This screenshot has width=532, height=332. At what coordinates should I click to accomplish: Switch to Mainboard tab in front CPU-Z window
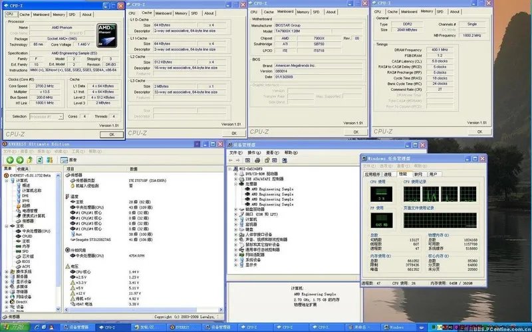(x=41, y=15)
